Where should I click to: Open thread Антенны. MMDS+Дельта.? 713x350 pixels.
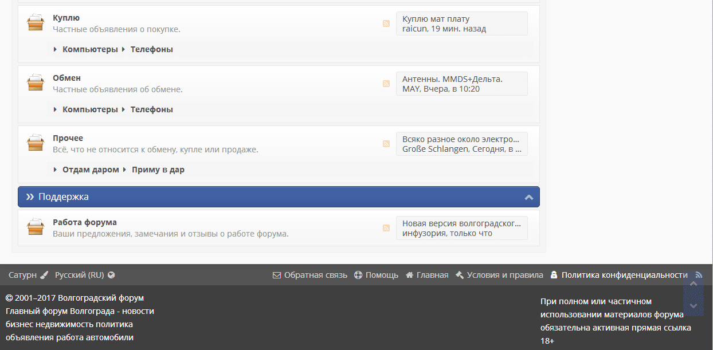click(452, 79)
